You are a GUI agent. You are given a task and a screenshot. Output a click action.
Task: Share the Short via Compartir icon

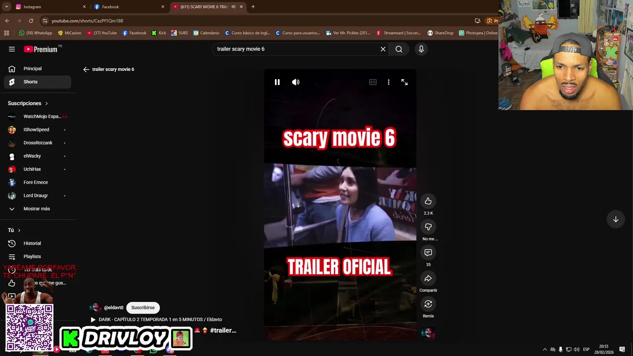428,278
